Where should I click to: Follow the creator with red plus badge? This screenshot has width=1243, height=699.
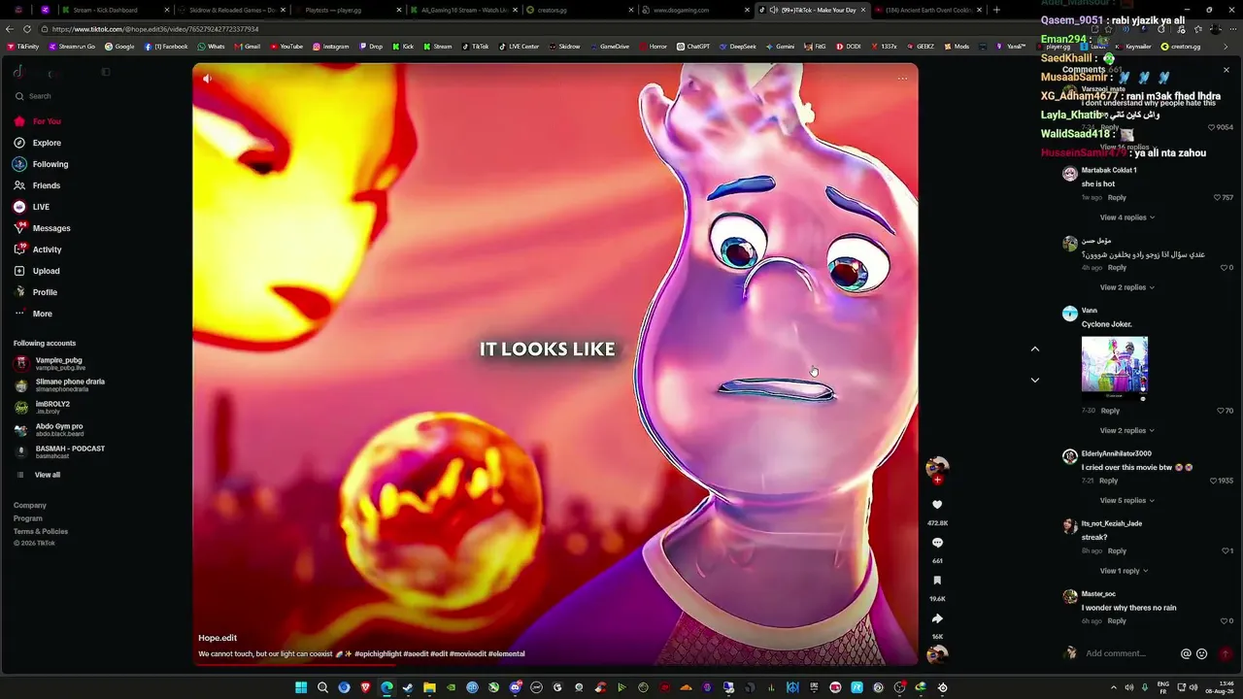[937, 480]
